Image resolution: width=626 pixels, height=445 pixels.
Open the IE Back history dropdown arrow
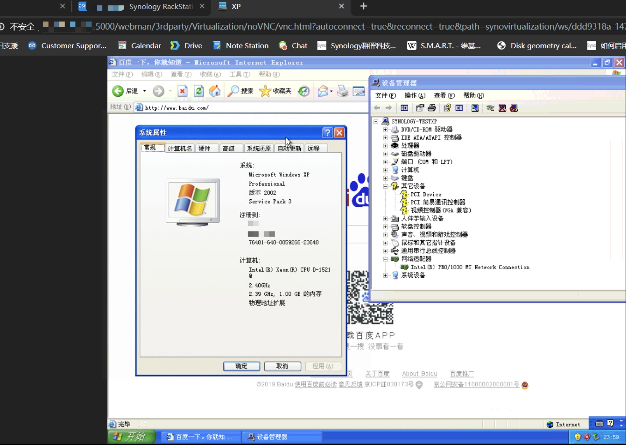point(145,91)
